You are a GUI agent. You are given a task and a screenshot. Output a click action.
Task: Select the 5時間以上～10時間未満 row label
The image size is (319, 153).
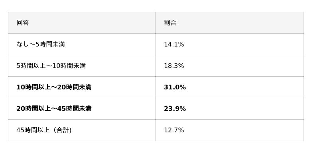(51, 66)
